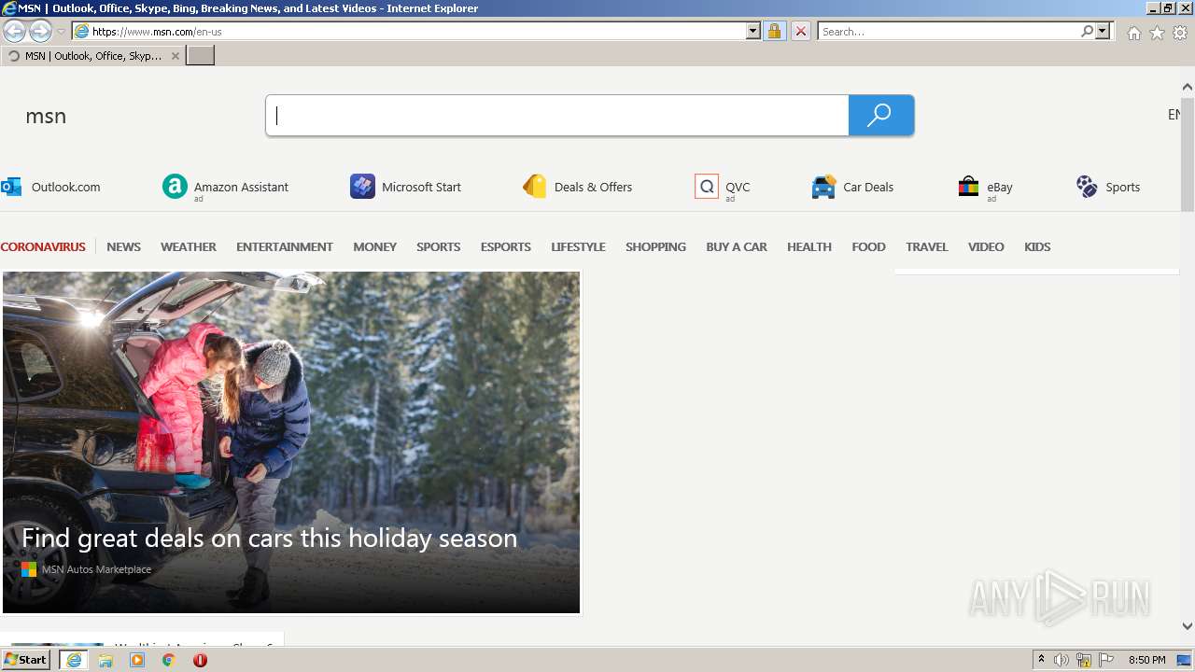Screen dimensions: 1195x672
Task: Click the security lock icon
Action: click(x=774, y=31)
